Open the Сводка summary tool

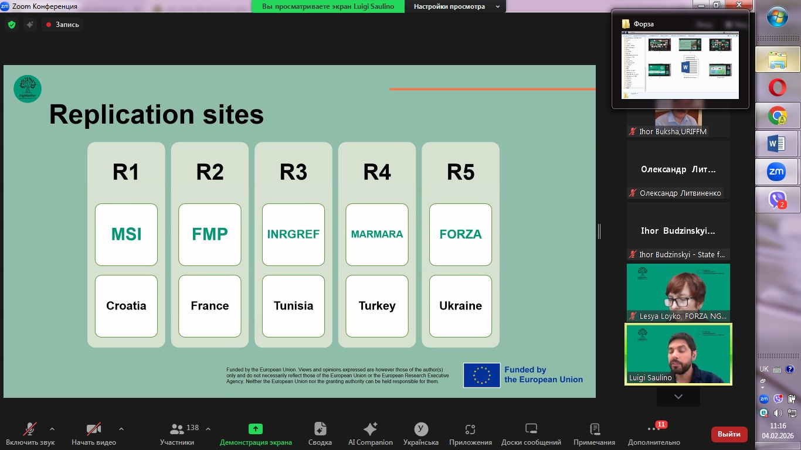point(320,429)
